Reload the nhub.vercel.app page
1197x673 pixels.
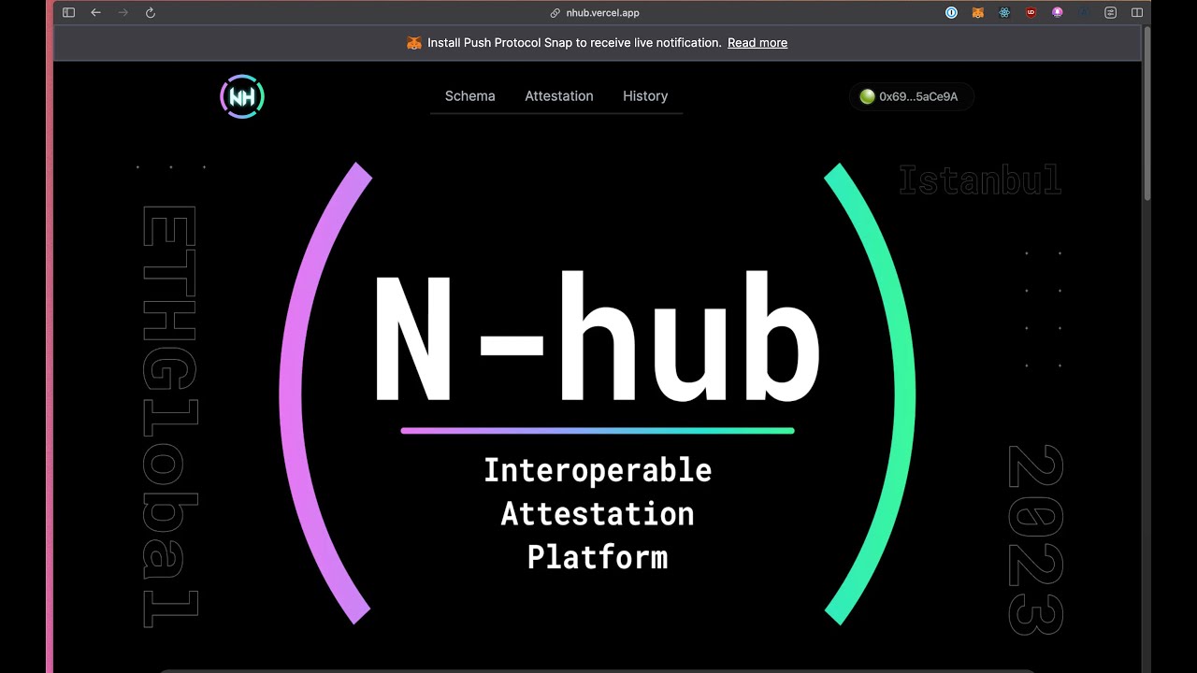(x=151, y=13)
